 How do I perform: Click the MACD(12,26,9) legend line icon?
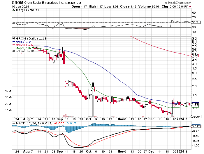(13, 123)
